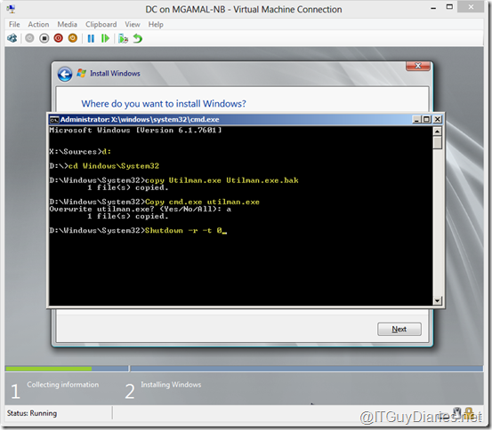
Task: Click the Ctrl+Alt+Delete toolbar icon
Action: [12, 38]
